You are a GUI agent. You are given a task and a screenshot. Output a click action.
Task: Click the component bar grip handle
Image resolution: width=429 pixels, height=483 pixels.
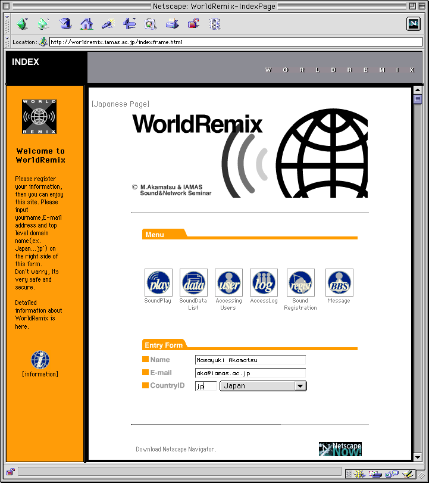pyautogui.click(x=349, y=473)
